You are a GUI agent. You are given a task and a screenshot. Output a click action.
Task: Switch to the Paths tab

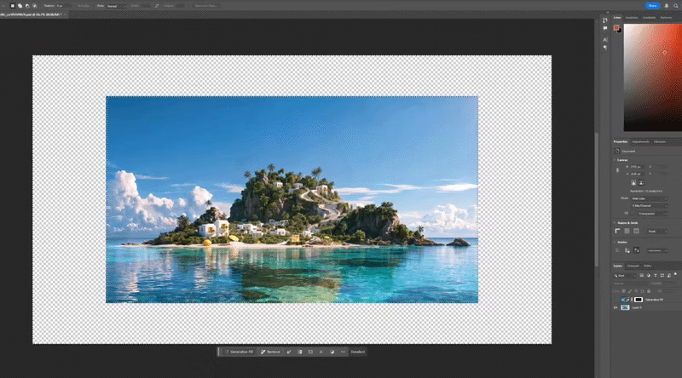click(647, 266)
